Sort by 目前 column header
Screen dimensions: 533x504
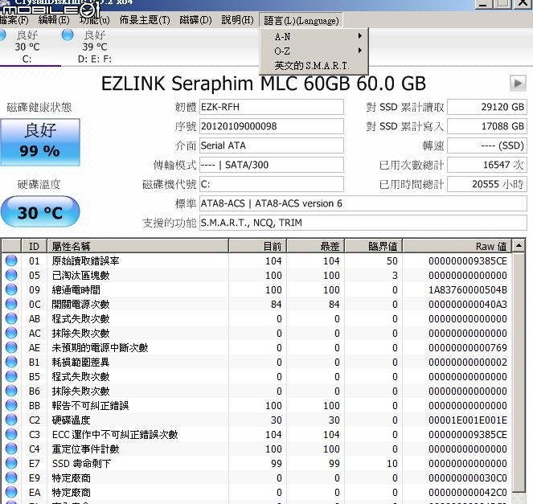(x=258, y=246)
